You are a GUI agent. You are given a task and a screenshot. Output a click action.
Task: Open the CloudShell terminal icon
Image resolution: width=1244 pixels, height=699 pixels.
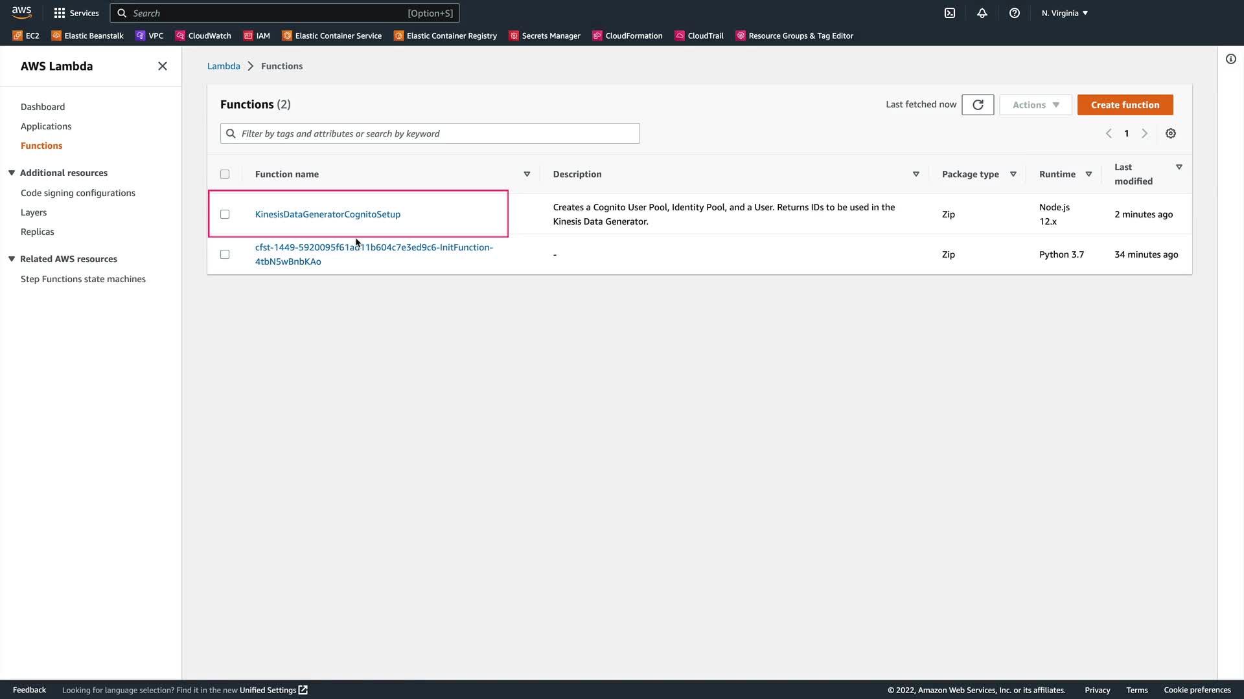(x=949, y=13)
